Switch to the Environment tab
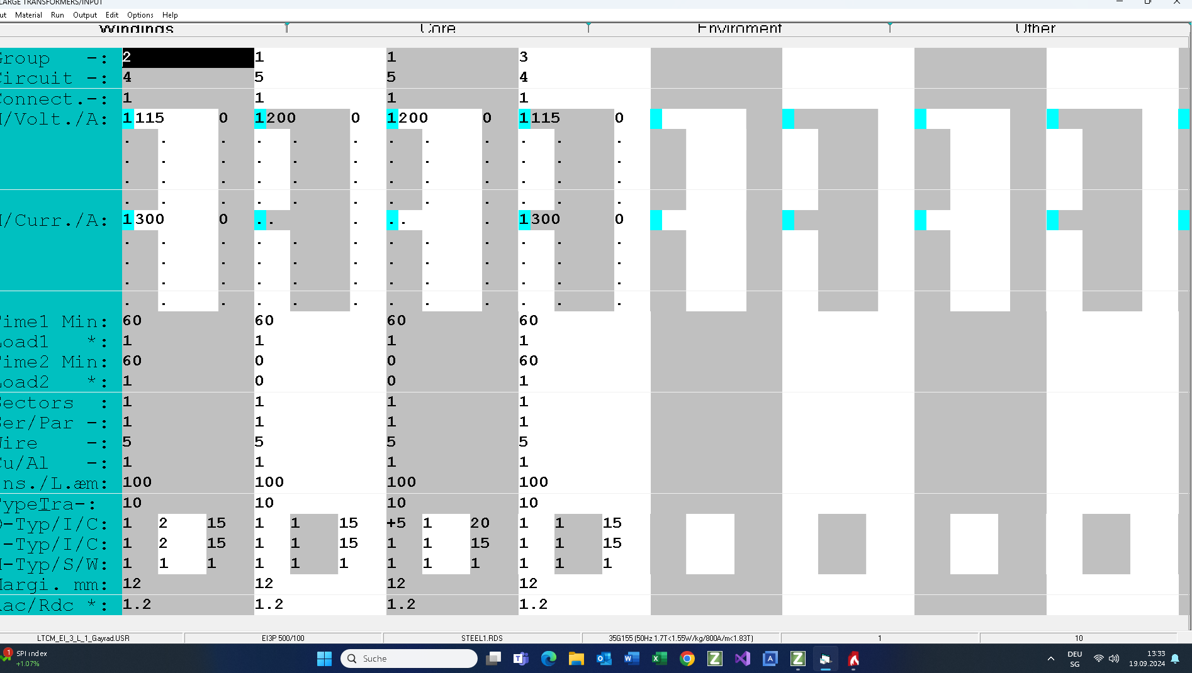Screen dimensions: 1192x673 click(739, 28)
